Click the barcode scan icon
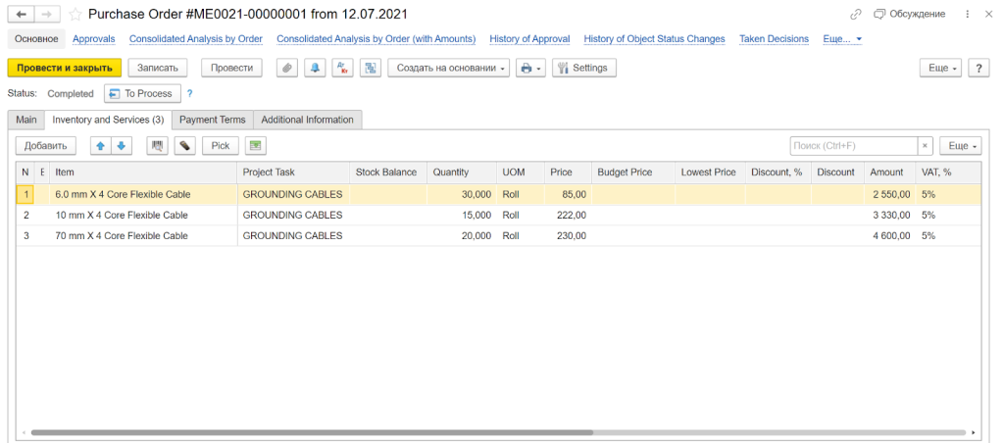Screen dimensions: 1004x443 [x=157, y=146]
